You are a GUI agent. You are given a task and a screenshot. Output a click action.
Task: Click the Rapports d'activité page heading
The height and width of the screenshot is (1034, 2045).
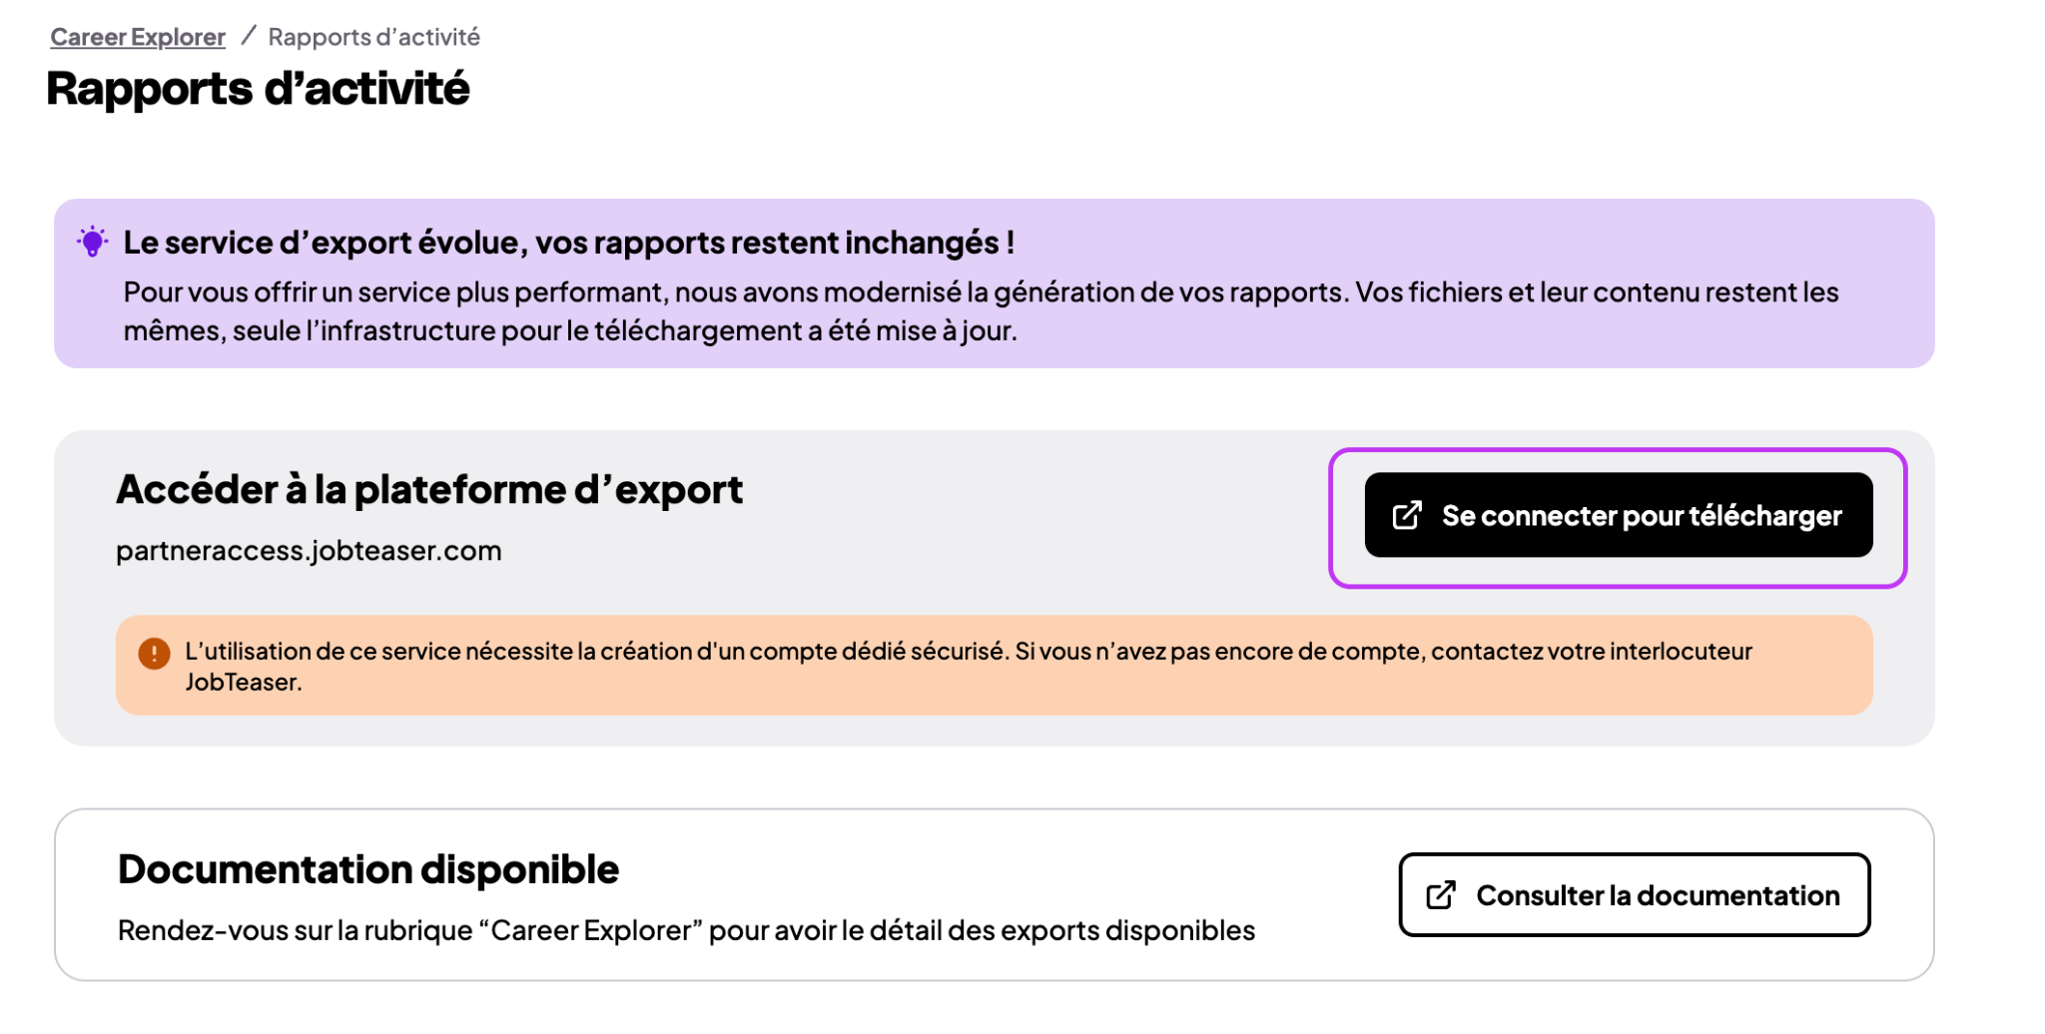point(258,89)
